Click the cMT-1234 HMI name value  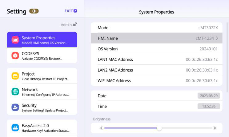(x=205, y=38)
